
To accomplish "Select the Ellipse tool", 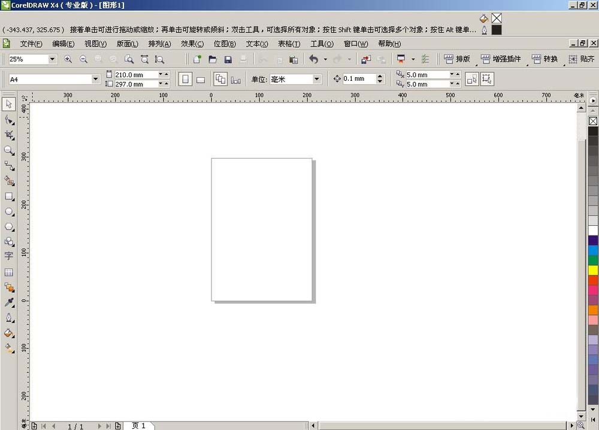I will [9, 211].
